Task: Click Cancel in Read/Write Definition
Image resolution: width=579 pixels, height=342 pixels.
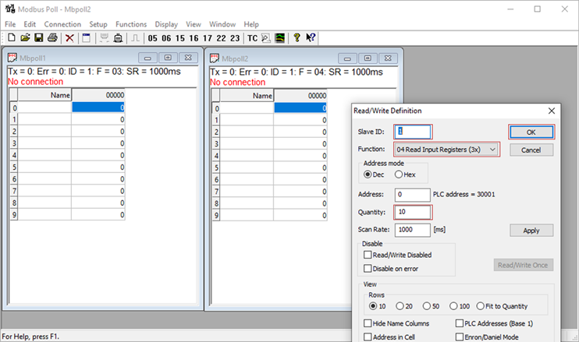Action: [531, 150]
